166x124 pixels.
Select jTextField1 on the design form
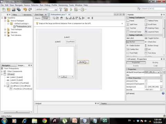point(71,42)
